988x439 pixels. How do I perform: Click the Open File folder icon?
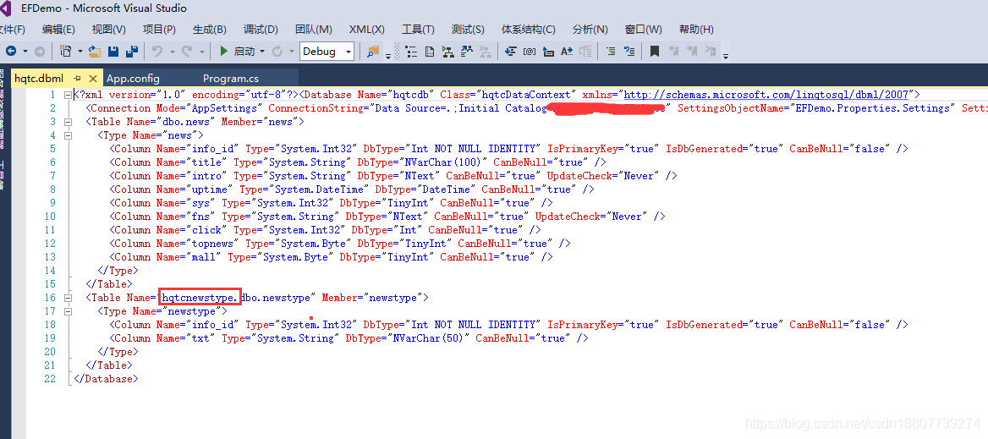[x=95, y=52]
